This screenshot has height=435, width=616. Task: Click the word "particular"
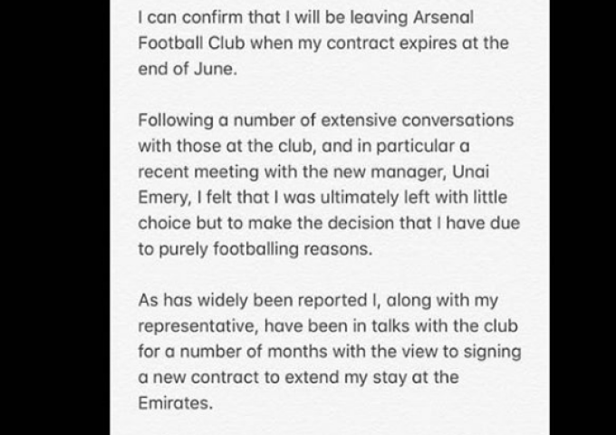[x=415, y=146]
